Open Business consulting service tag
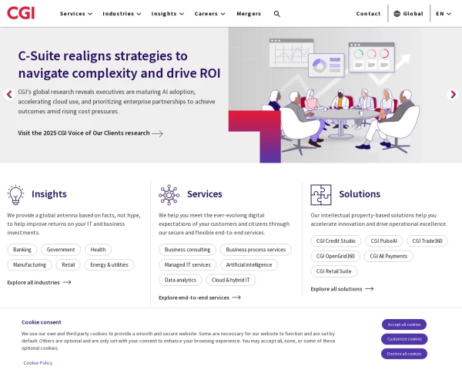This screenshot has height=370, width=462. pos(187,250)
